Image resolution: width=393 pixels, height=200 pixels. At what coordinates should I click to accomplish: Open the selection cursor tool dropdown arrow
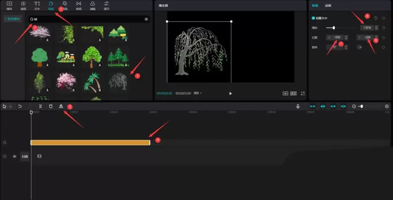click(x=10, y=107)
